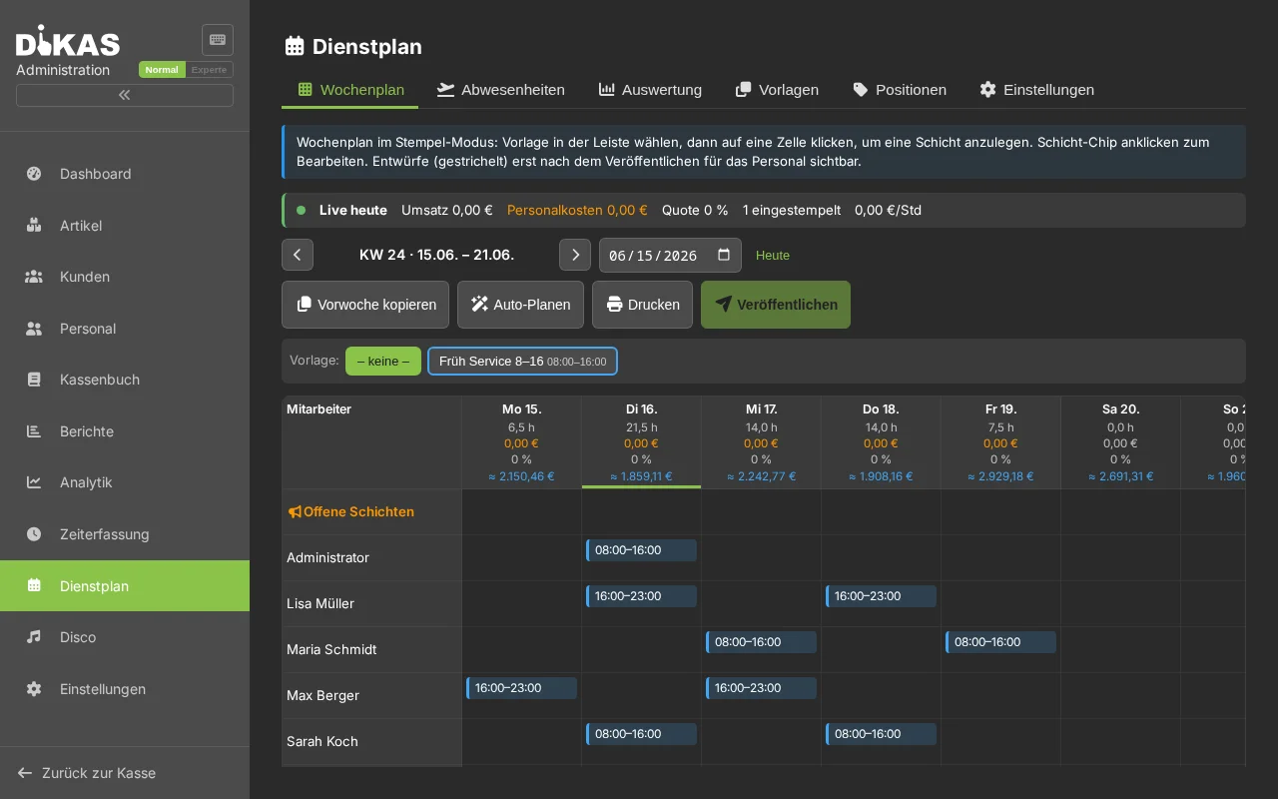Click Offene Schichten row label
Image resolution: width=1278 pixels, height=799 pixels.
tap(350, 511)
